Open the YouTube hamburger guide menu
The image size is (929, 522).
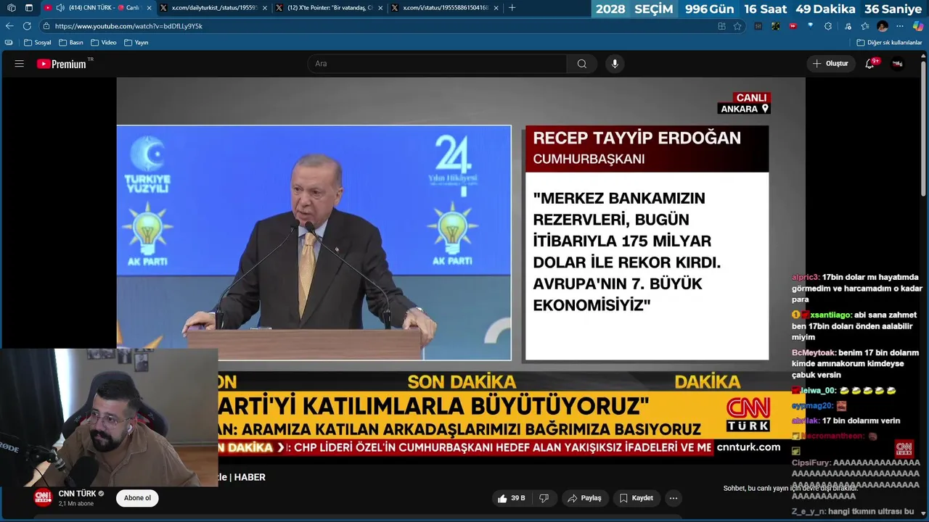point(20,64)
